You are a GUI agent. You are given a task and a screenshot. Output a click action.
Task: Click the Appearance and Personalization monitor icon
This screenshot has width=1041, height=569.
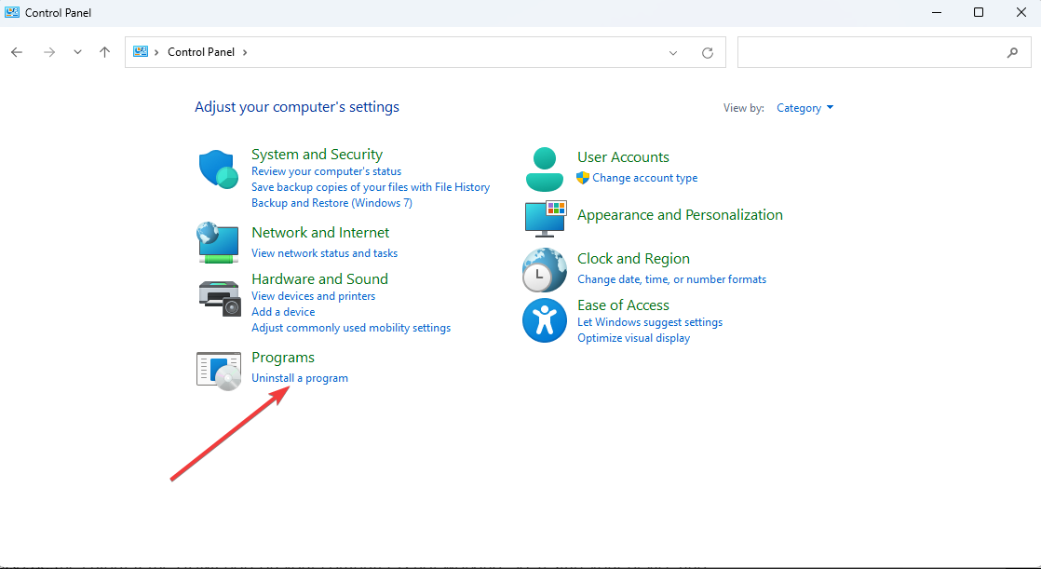tap(545, 219)
